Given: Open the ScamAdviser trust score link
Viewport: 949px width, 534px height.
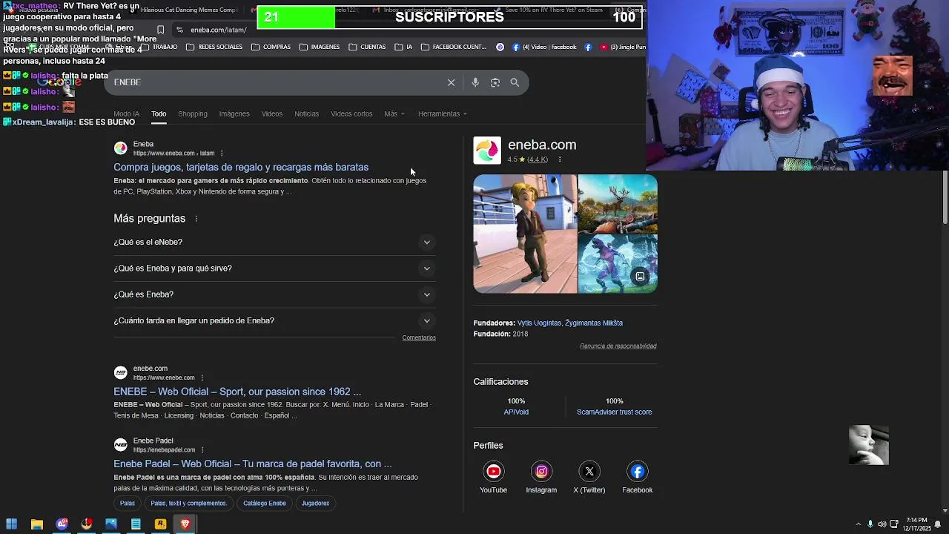Looking at the screenshot, I should coord(615,412).
